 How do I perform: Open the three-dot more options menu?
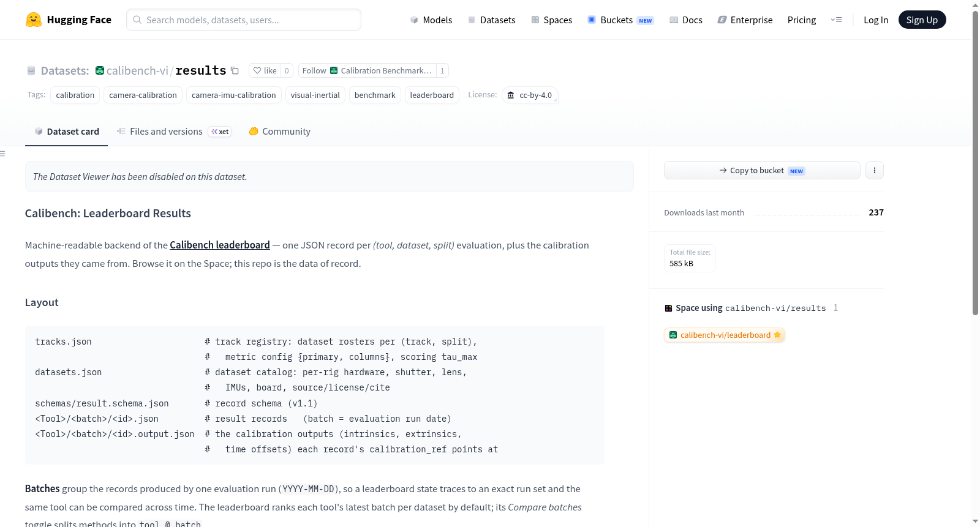875,170
